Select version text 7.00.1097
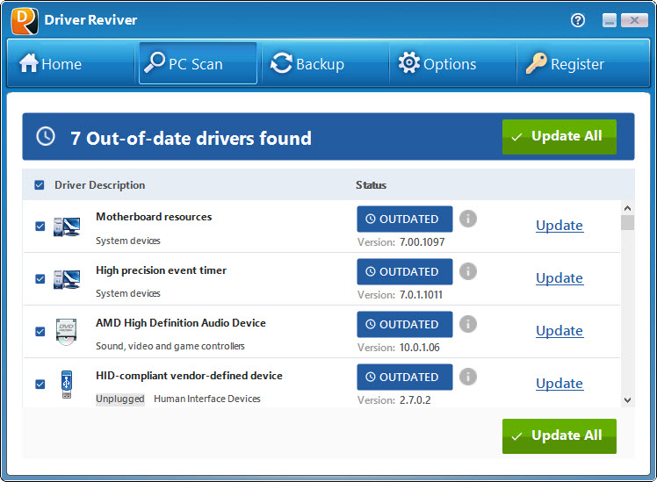This screenshot has width=657, height=482. point(422,242)
